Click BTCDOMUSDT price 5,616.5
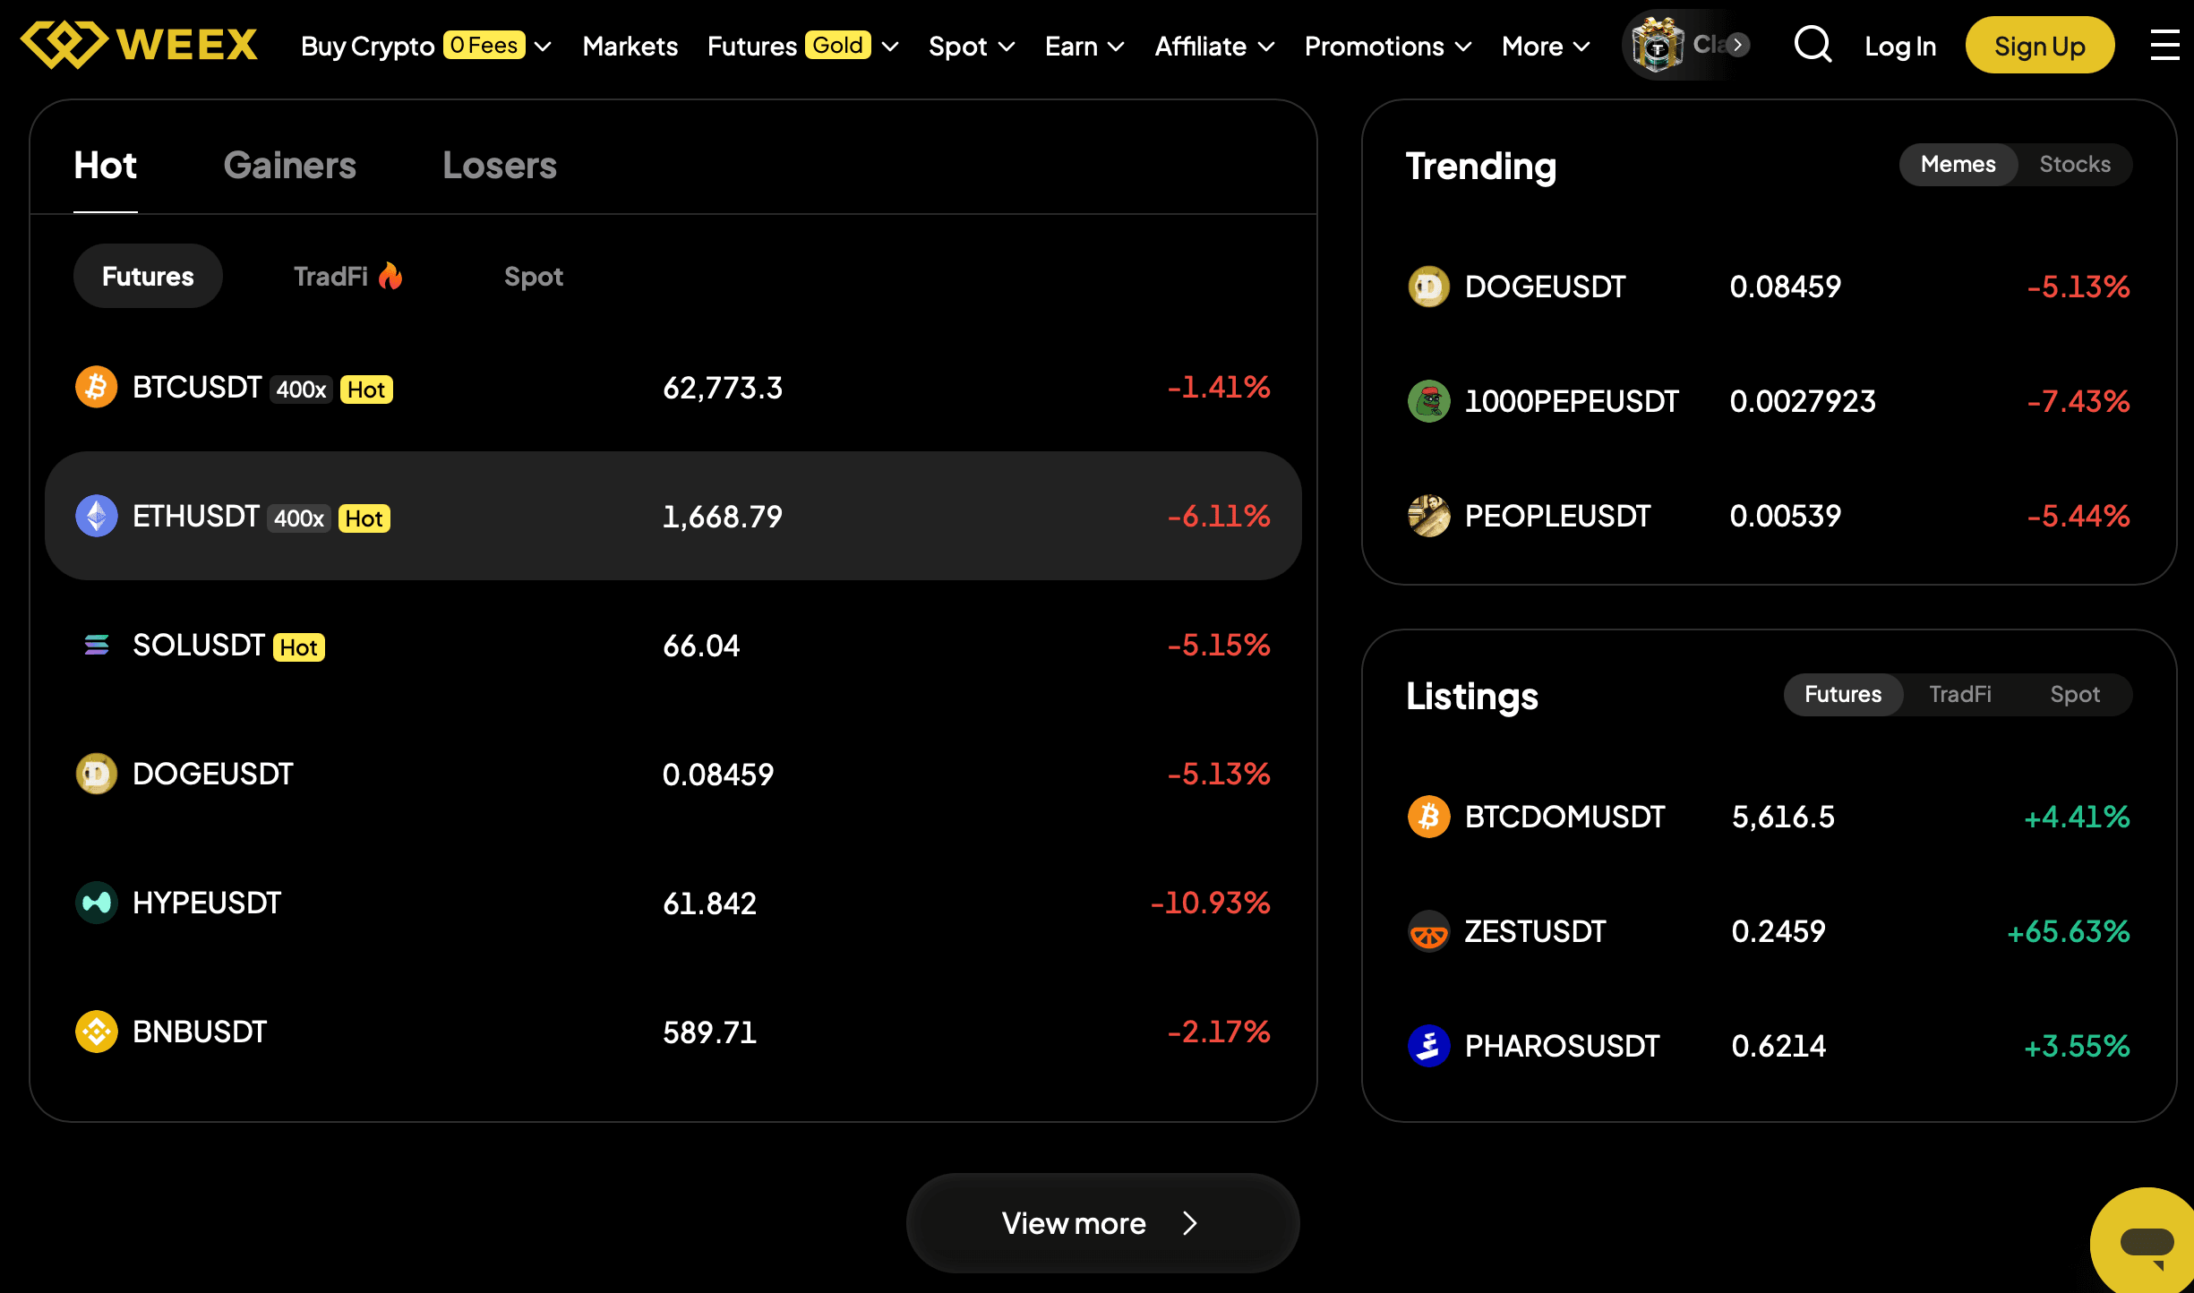This screenshot has width=2194, height=1293. tap(1783, 817)
